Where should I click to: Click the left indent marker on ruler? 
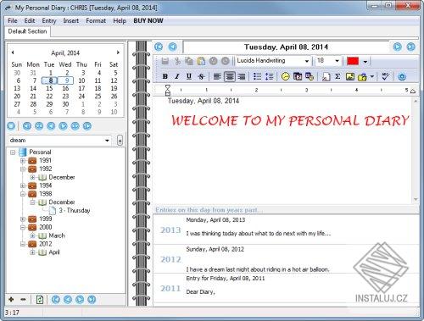coord(167,90)
